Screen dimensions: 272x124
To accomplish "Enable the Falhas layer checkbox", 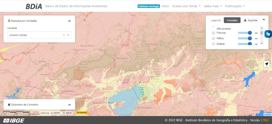I will 213,38.
